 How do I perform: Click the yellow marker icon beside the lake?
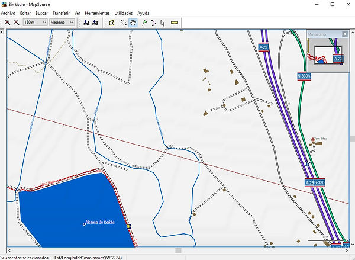[x=129, y=226]
